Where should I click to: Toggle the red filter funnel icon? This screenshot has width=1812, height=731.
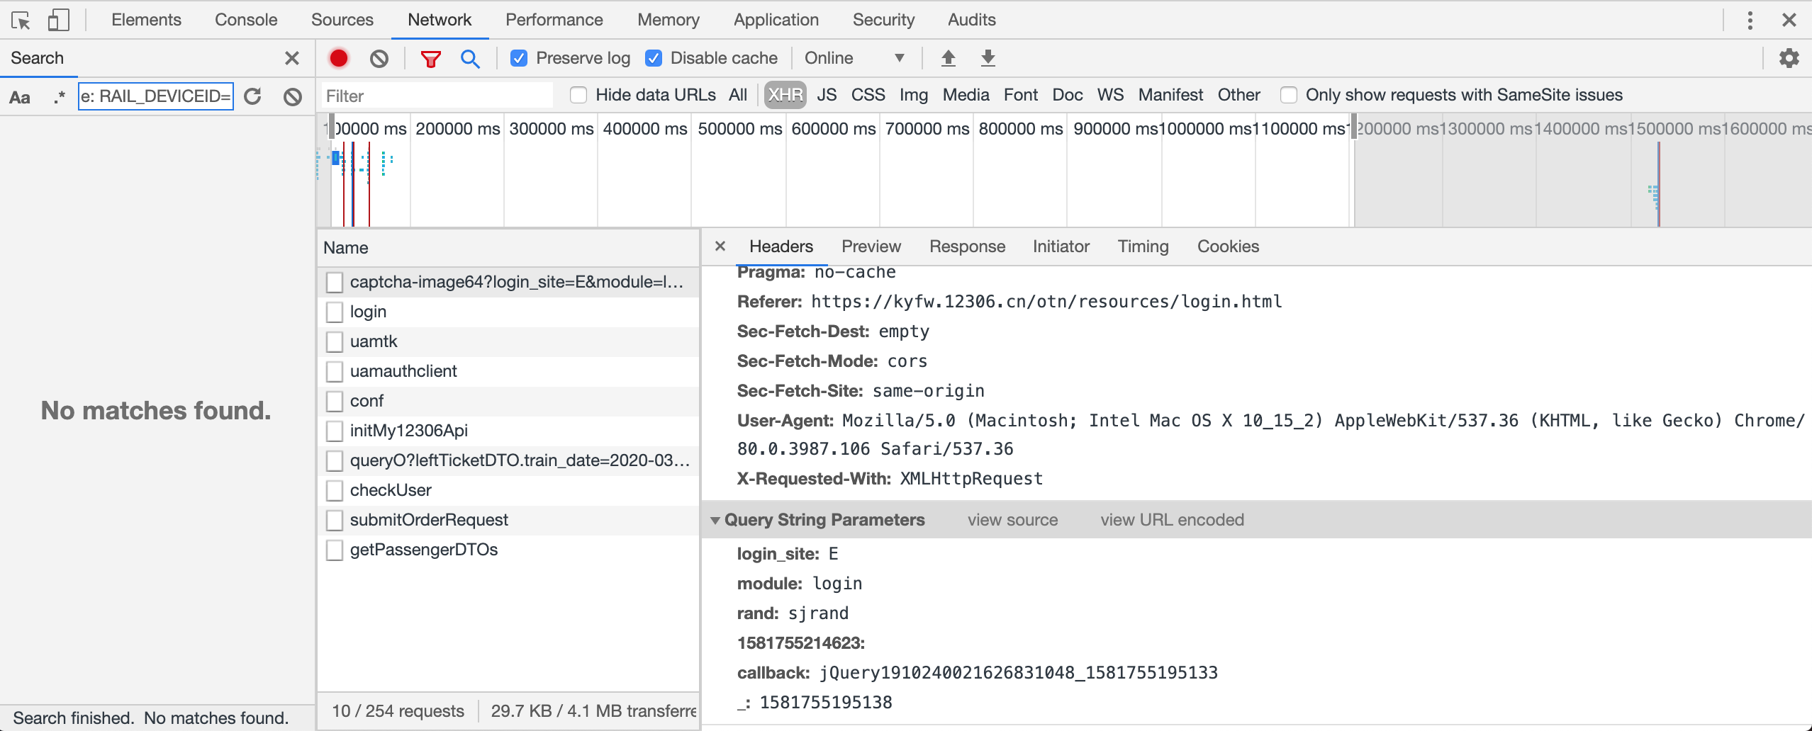430,58
